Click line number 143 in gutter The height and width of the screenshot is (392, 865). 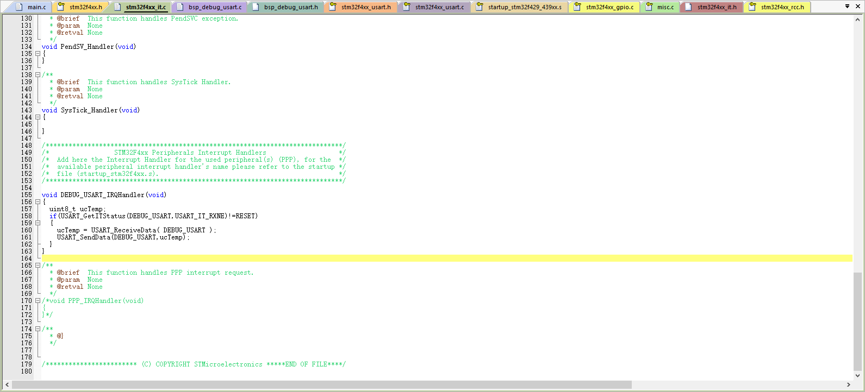coord(27,110)
